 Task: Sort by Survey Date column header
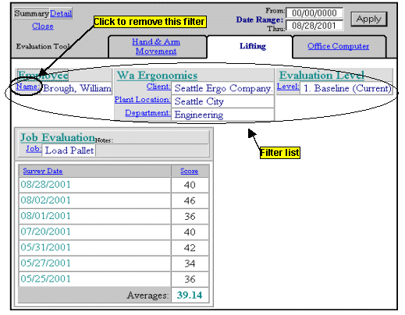tap(43, 171)
